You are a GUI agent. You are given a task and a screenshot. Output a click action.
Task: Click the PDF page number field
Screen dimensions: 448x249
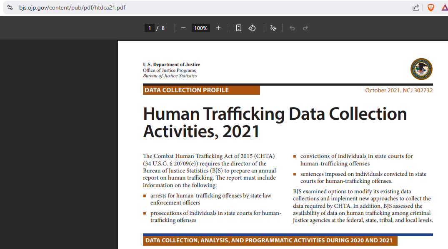[x=150, y=28]
